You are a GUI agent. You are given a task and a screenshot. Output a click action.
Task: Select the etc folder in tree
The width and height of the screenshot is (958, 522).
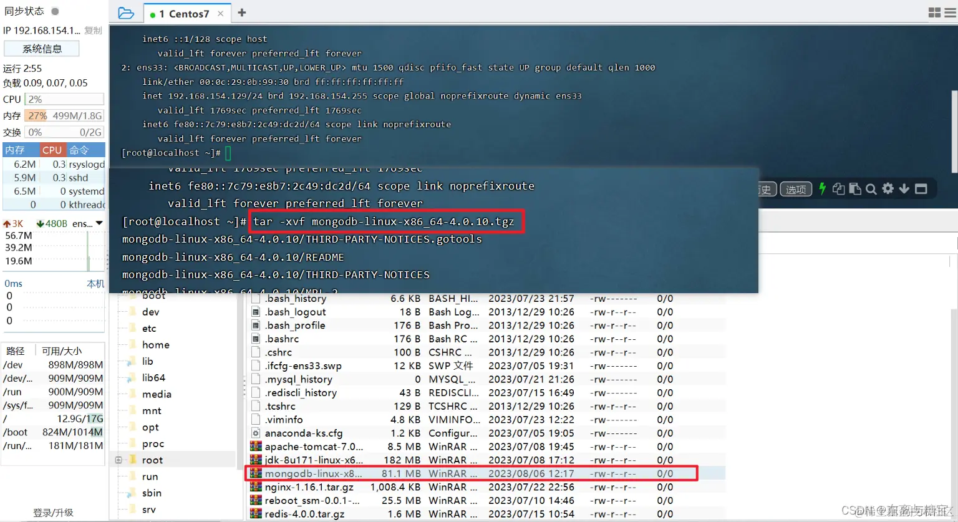[x=149, y=329]
